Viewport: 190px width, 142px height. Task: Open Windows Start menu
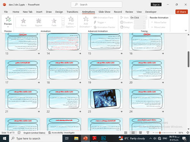(5, 139)
